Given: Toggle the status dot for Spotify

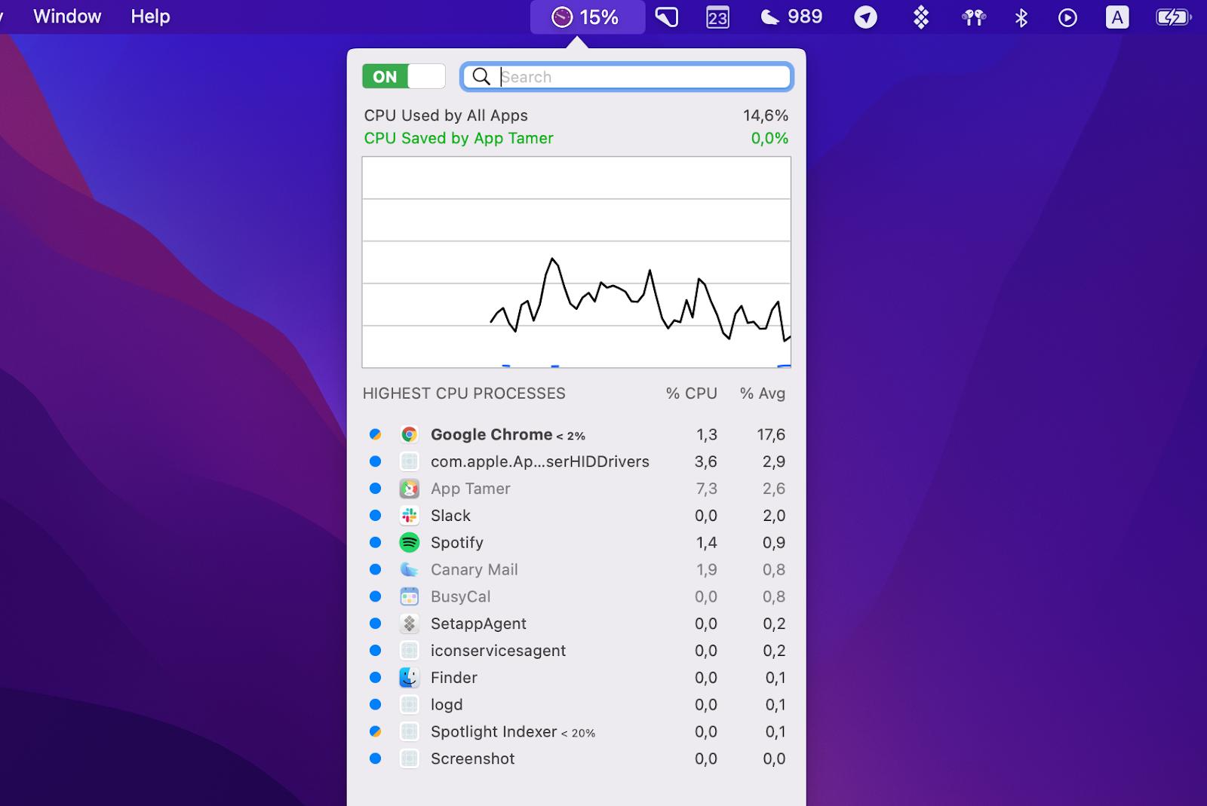Looking at the screenshot, I should [x=375, y=542].
